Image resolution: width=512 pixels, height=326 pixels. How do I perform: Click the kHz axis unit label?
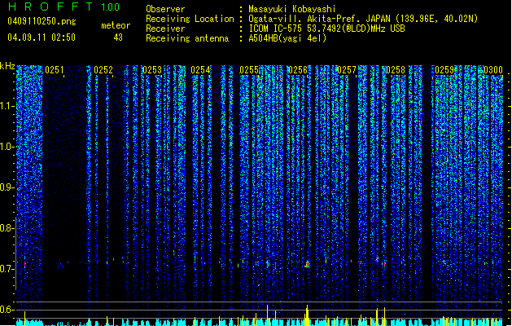pyautogui.click(x=7, y=66)
